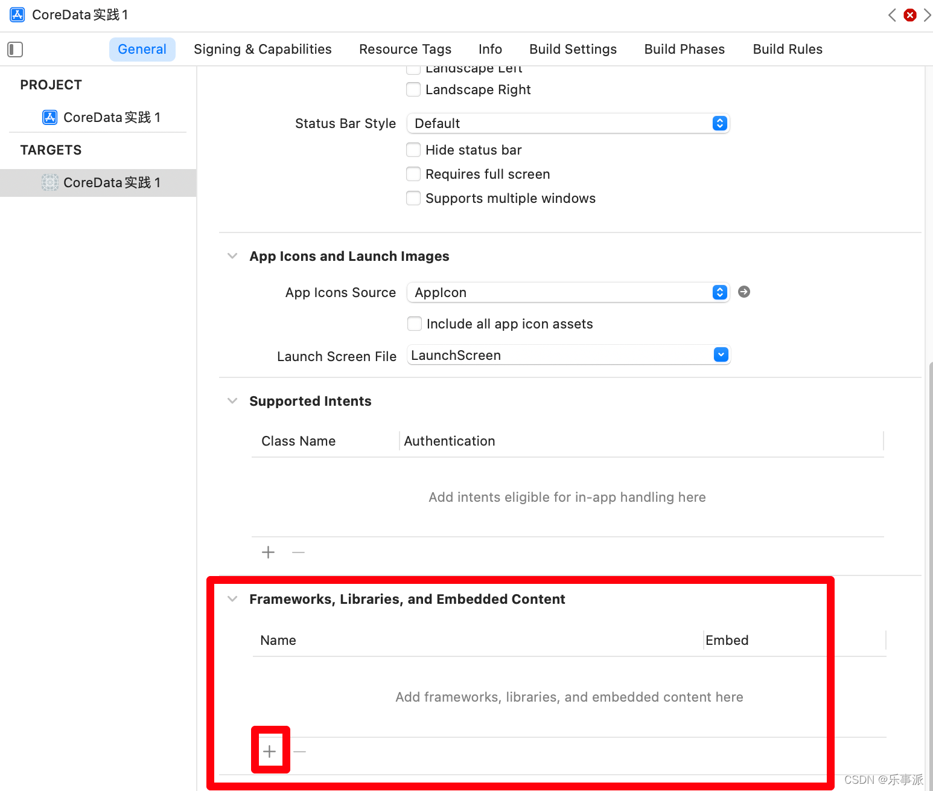Collapse Supported Intents section
This screenshot has height=791, width=933.
[x=232, y=401]
